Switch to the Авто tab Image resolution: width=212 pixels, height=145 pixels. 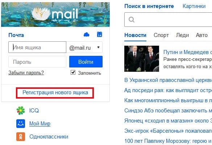202,35
